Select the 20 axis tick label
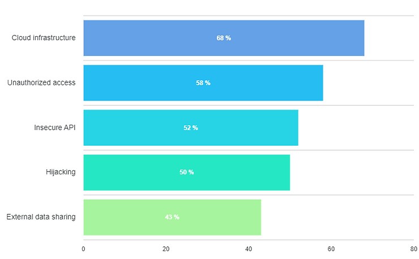Viewport: 419px width, 259px height. point(166,249)
